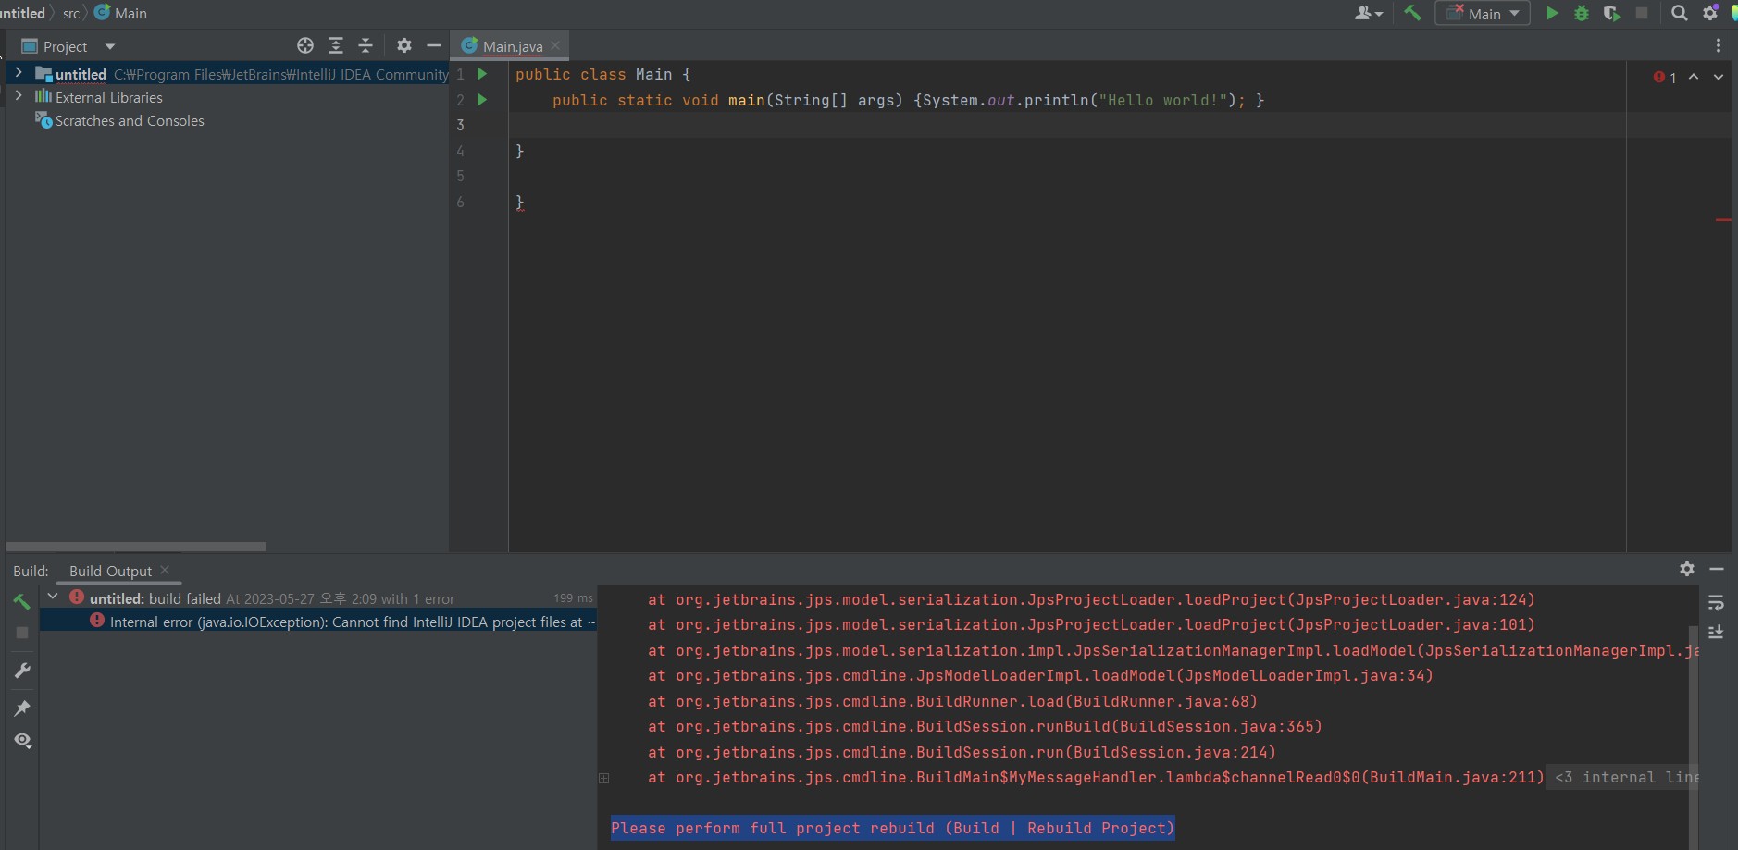Click Rebuild hammer icon in Build panel
The image size is (1738, 850).
22,601
